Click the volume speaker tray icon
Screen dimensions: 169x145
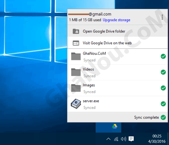point(124,139)
